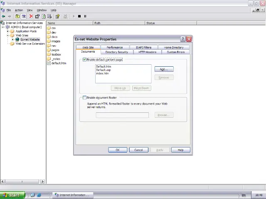Uncheck Enable default content page
The width and height of the screenshot is (266, 199).
tap(84, 59)
